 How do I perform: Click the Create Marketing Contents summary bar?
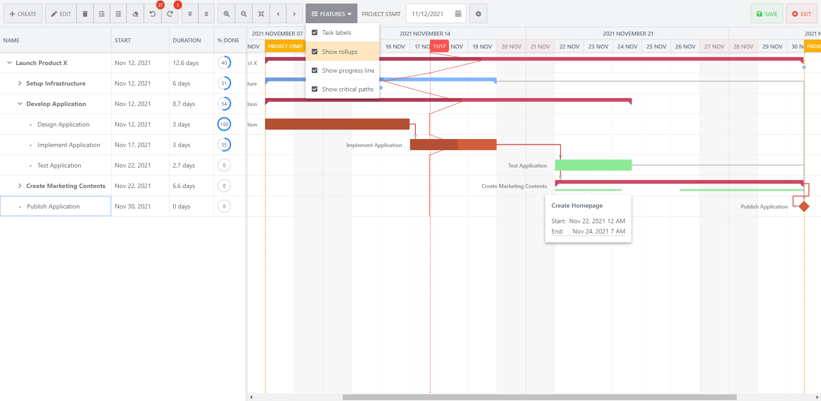(x=679, y=182)
